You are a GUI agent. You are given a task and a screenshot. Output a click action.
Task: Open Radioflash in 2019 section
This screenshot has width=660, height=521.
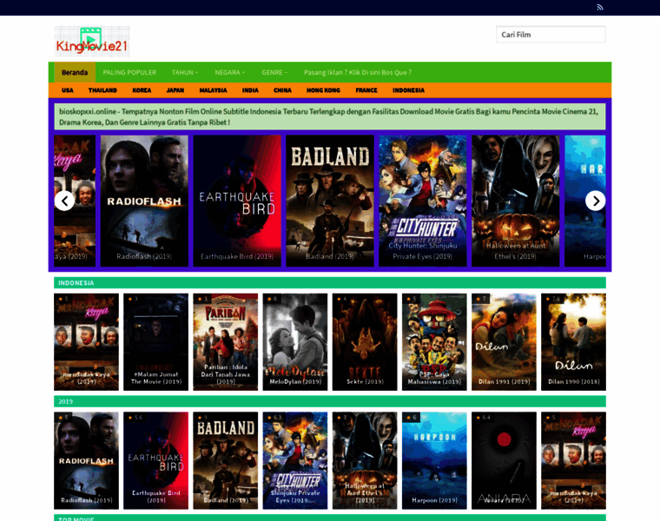(x=86, y=460)
